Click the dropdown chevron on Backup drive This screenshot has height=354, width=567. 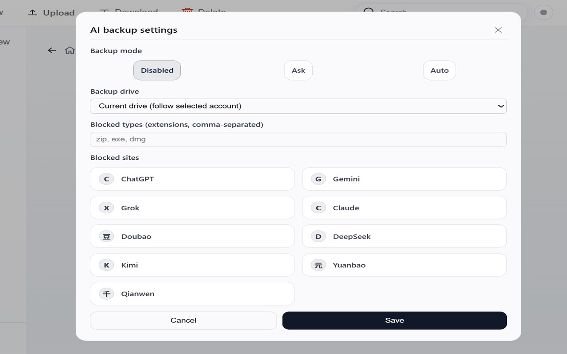[501, 106]
